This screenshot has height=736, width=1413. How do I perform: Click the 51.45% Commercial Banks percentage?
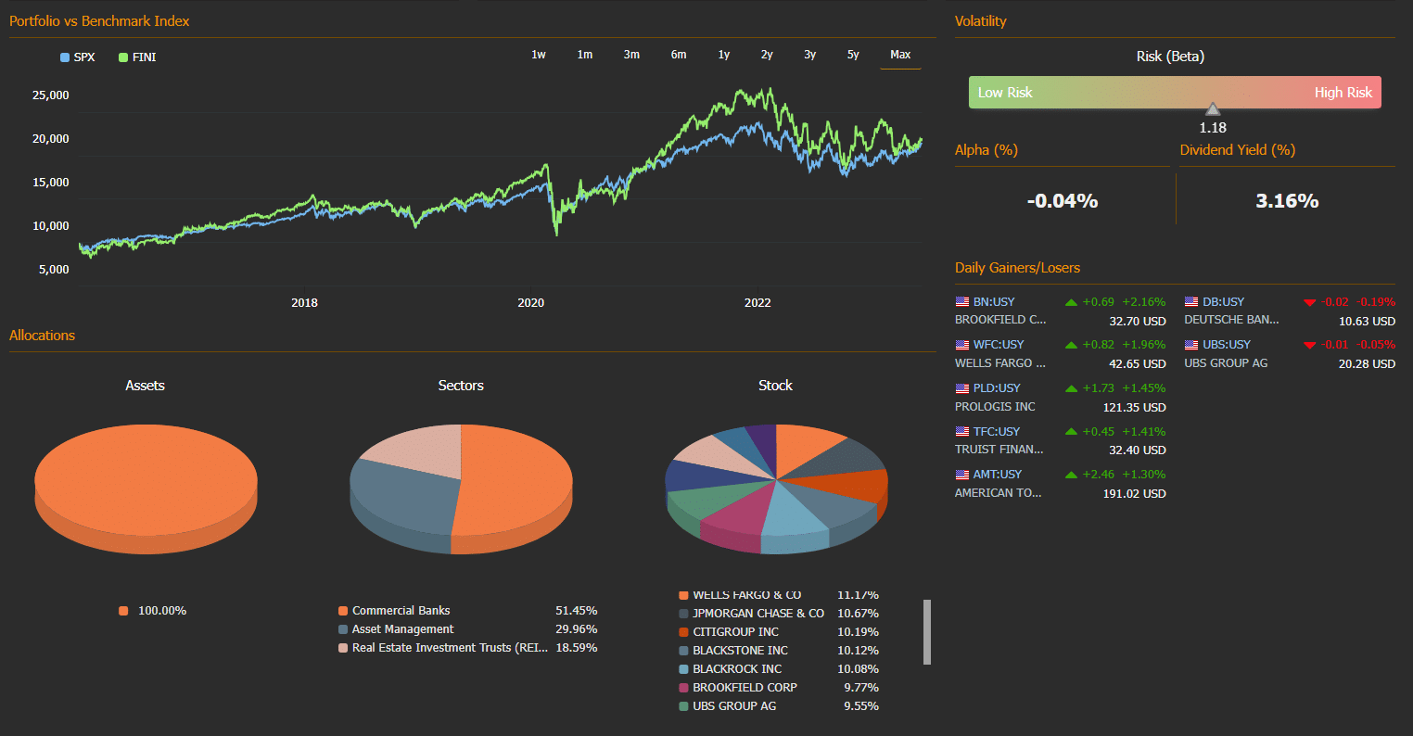(577, 611)
